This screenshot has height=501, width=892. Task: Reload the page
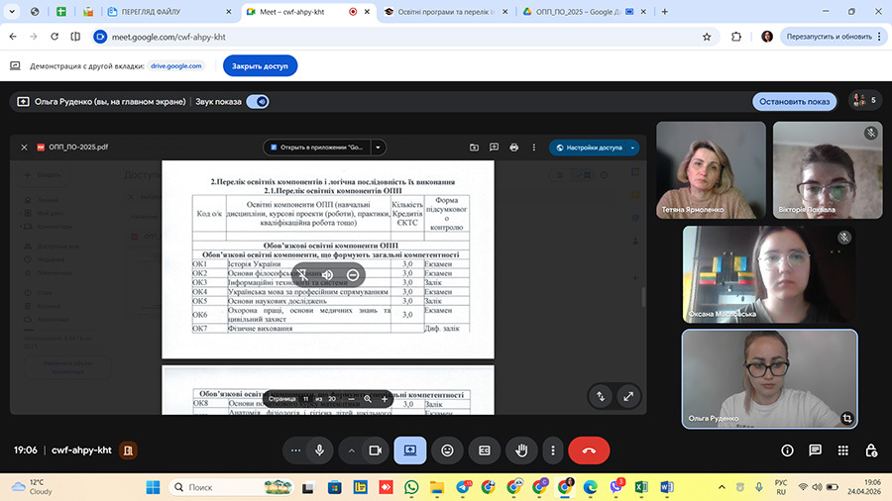(55, 37)
